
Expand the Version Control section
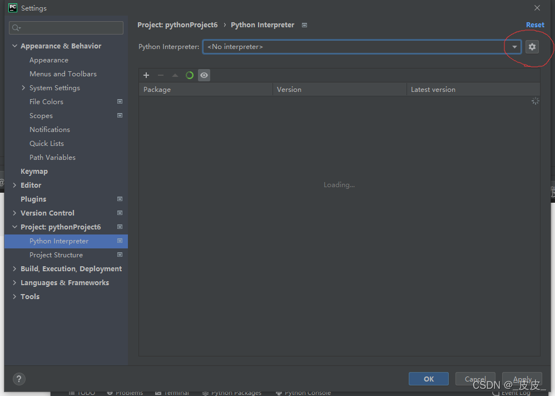point(14,213)
